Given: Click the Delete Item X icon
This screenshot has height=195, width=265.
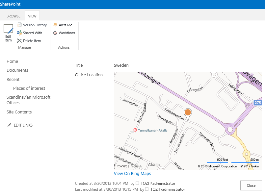Looking at the screenshot, I should click(19, 41).
